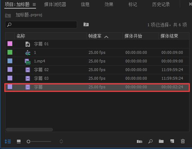Click the New Item icon
Image resolution: width=192 pixels, height=149 pixels.
point(172,141)
